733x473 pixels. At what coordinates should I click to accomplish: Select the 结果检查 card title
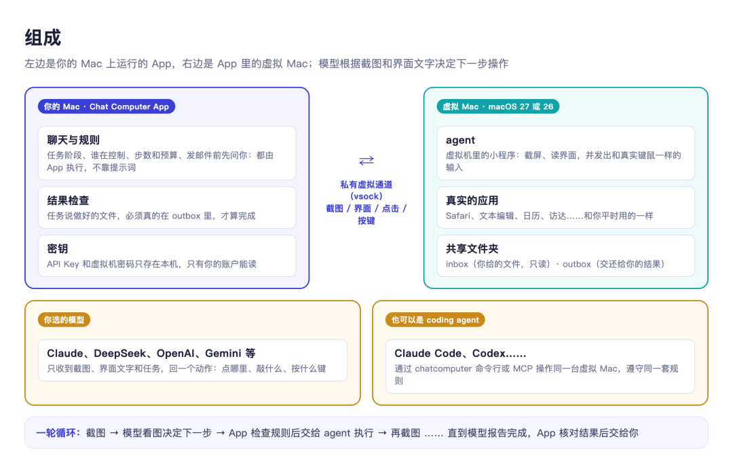point(69,200)
